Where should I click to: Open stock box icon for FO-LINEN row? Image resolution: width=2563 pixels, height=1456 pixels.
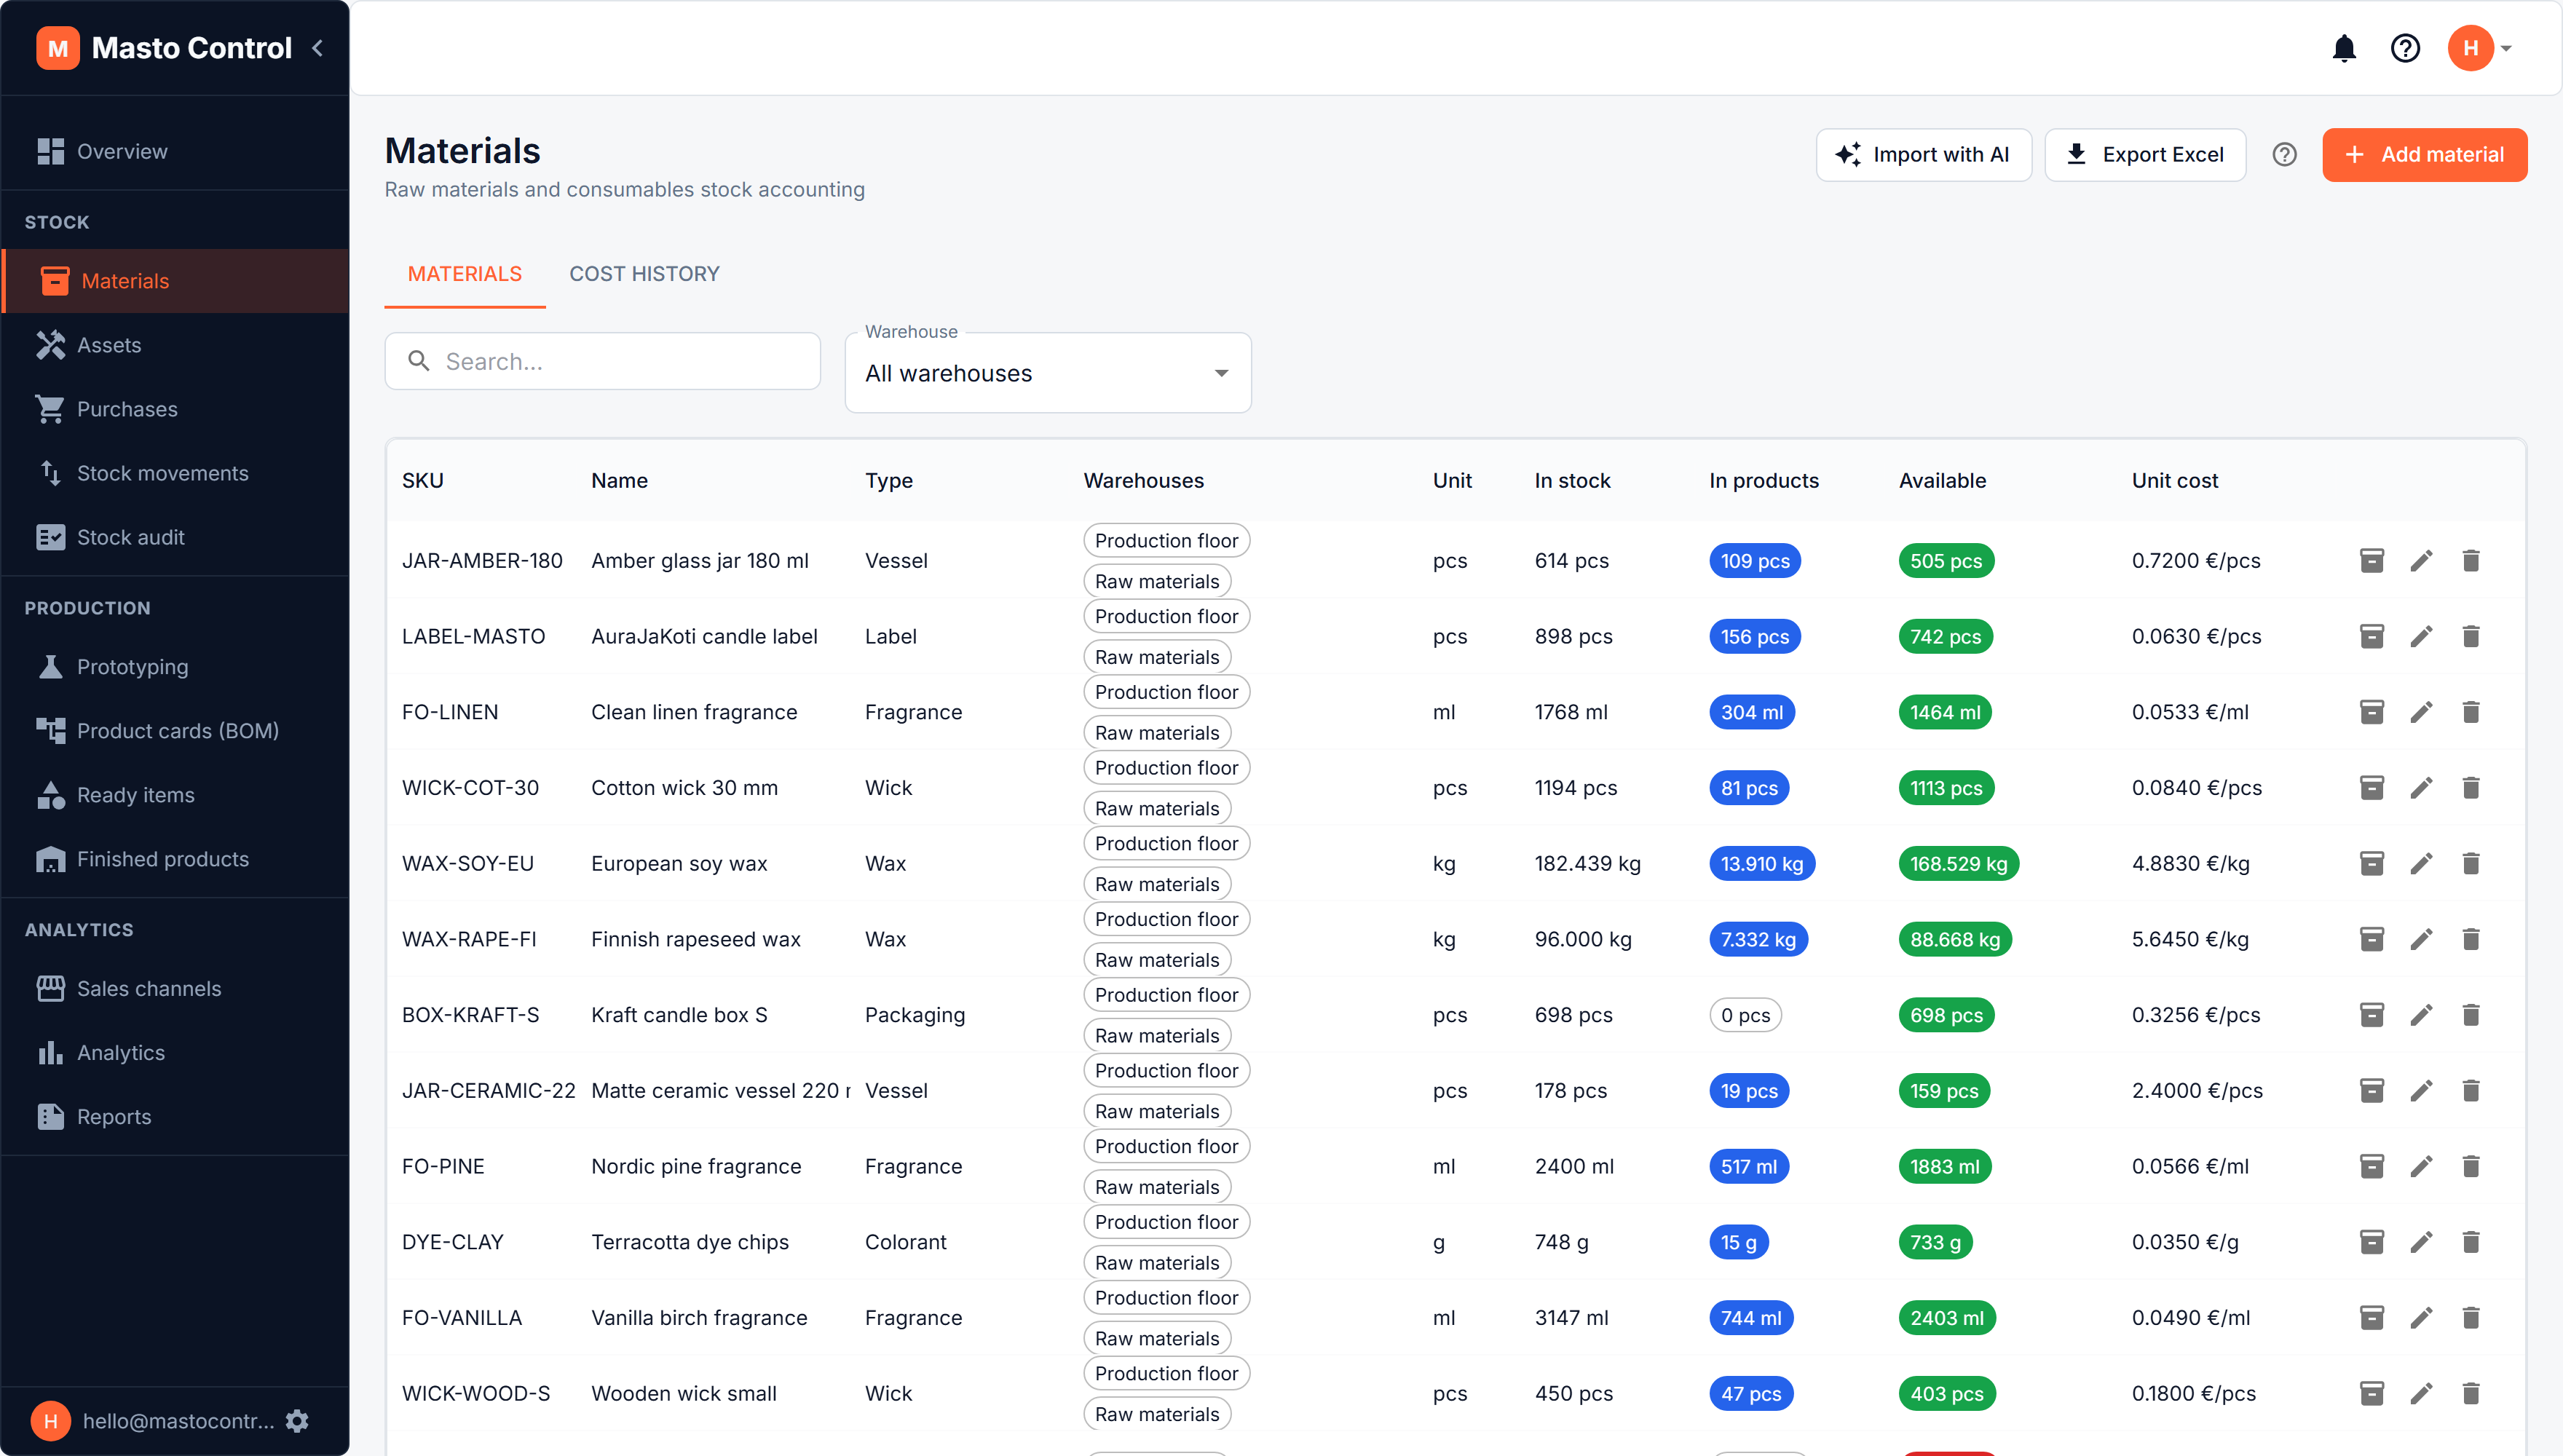click(x=2372, y=711)
